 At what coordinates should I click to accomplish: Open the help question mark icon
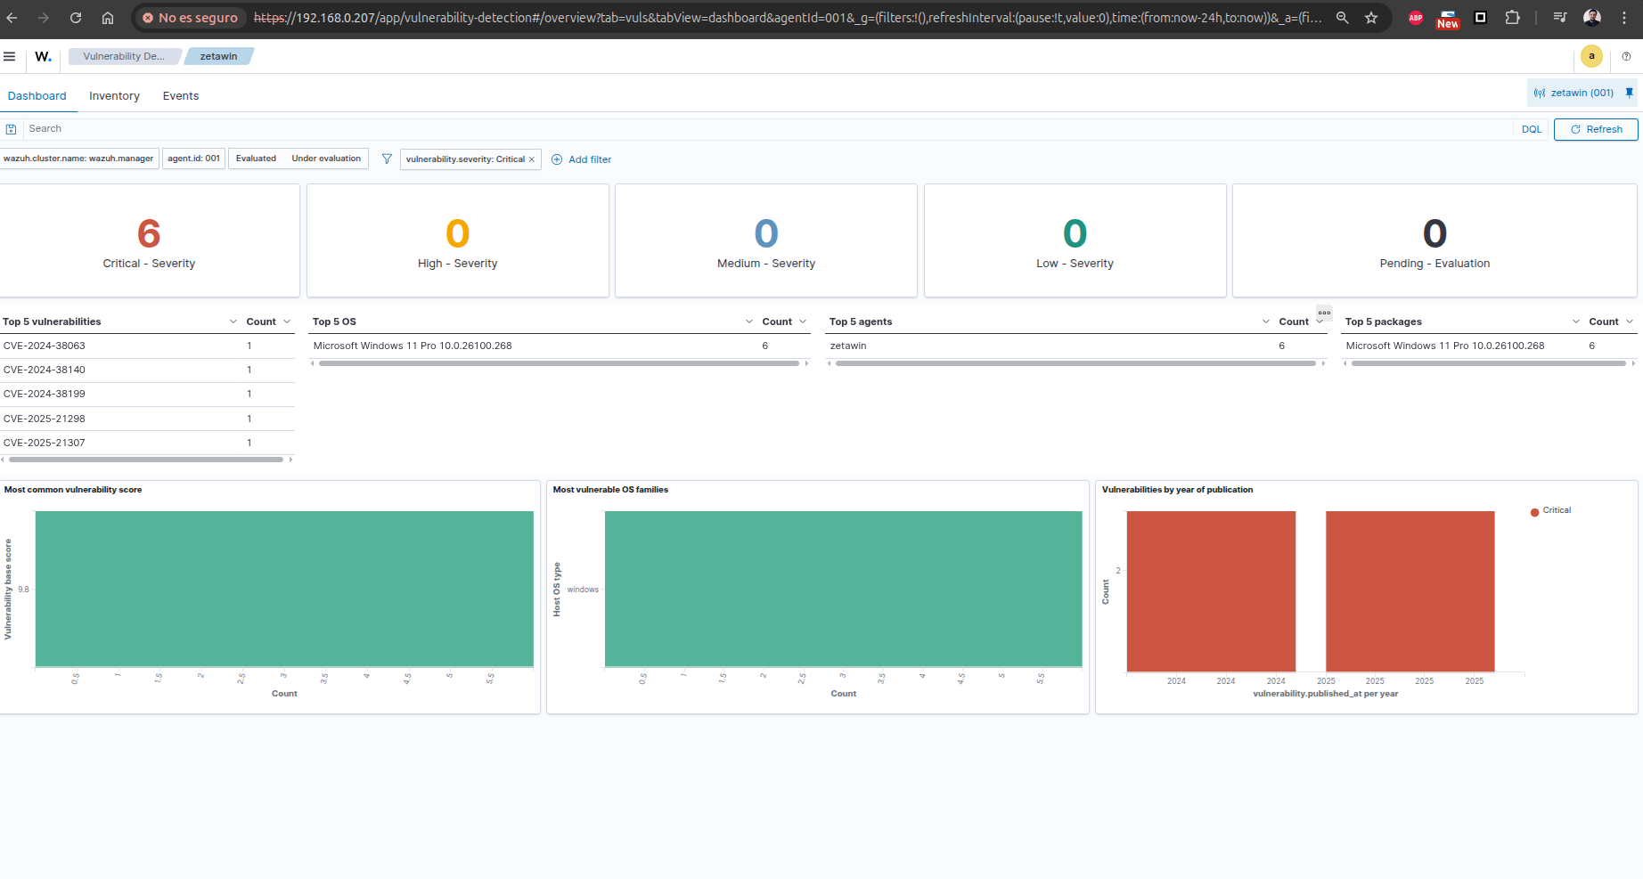(x=1626, y=56)
